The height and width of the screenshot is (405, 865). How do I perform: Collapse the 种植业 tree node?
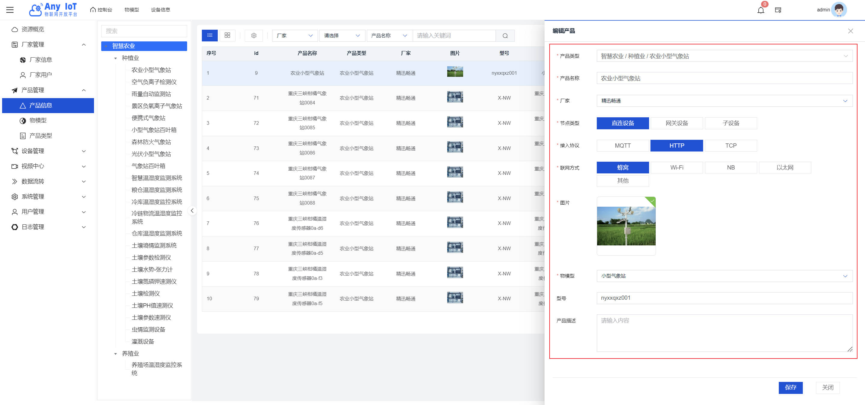[116, 58]
